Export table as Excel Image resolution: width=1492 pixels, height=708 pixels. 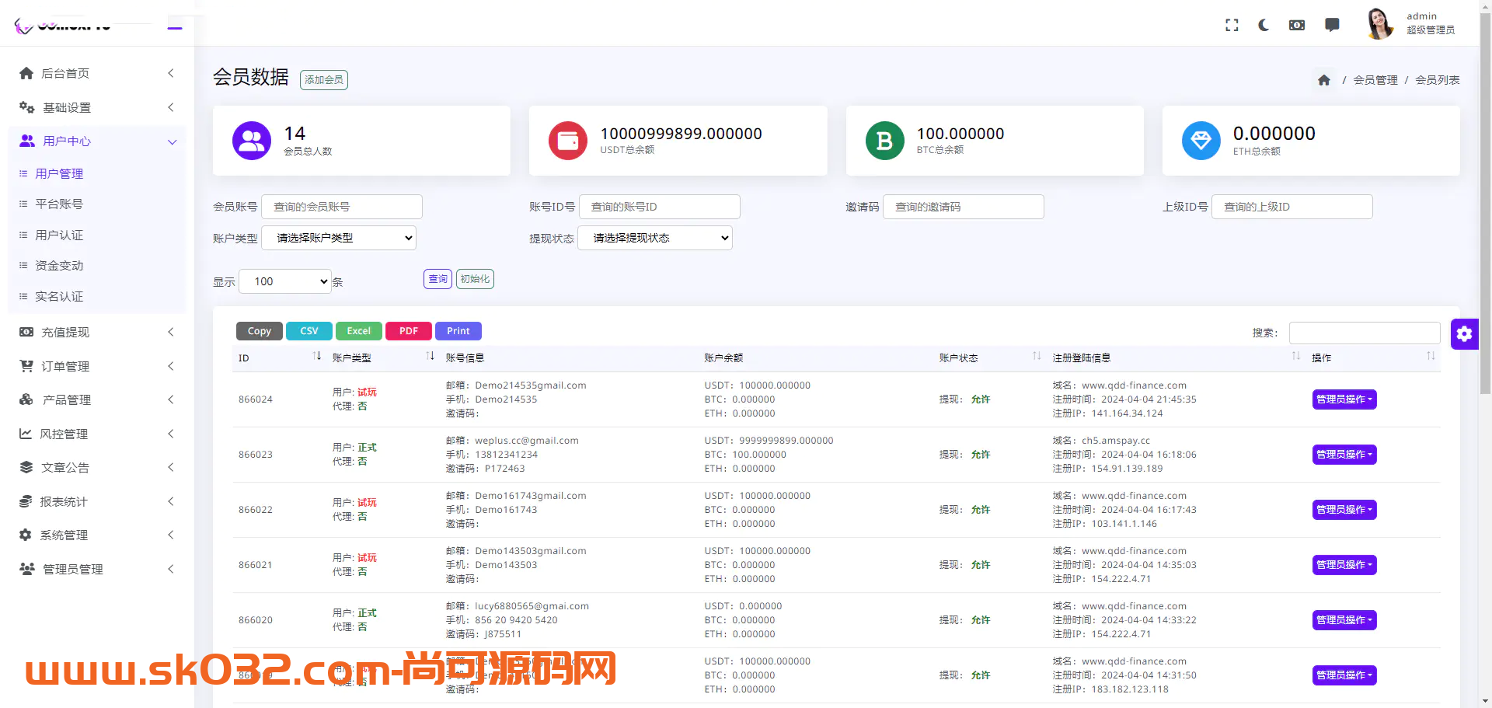pos(359,331)
